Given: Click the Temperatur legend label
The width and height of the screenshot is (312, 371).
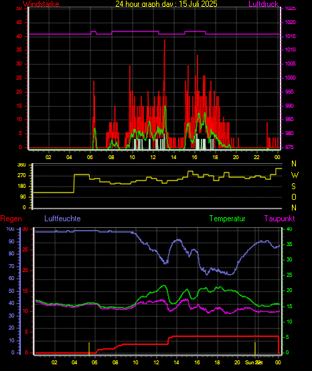Looking at the screenshot, I should (x=227, y=219).
